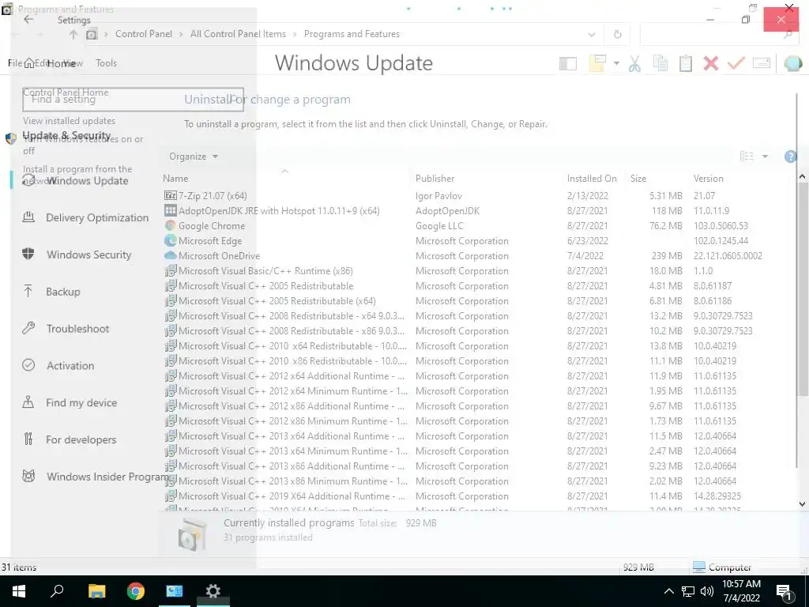809x607 pixels.
Task: Expand the Organize dropdown
Action: [194, 156]
